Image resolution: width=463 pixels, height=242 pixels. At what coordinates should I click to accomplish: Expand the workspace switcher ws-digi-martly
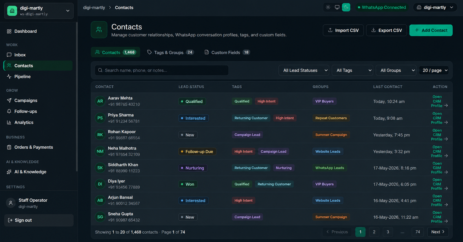click(39, 11)
